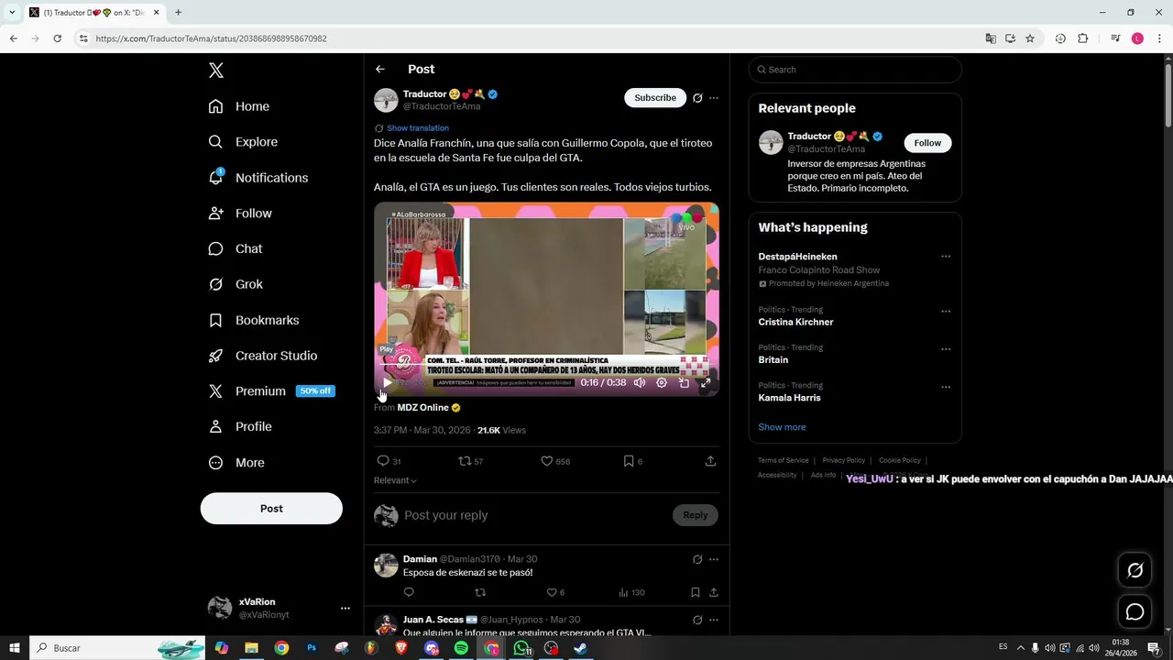Image resolution: width=1173 pixels, height=660 pixels.
Task: Reload the browser page
Action: point(58,38)
